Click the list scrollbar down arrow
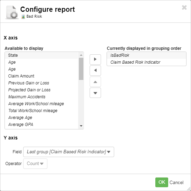 [81, 126]
